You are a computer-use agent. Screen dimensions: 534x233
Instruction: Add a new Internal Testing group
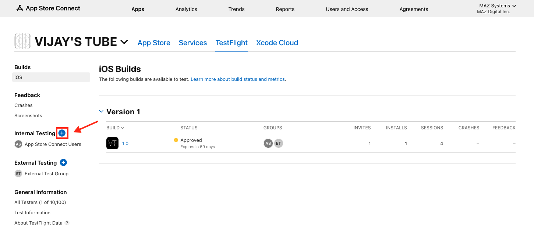coord(62,133)
